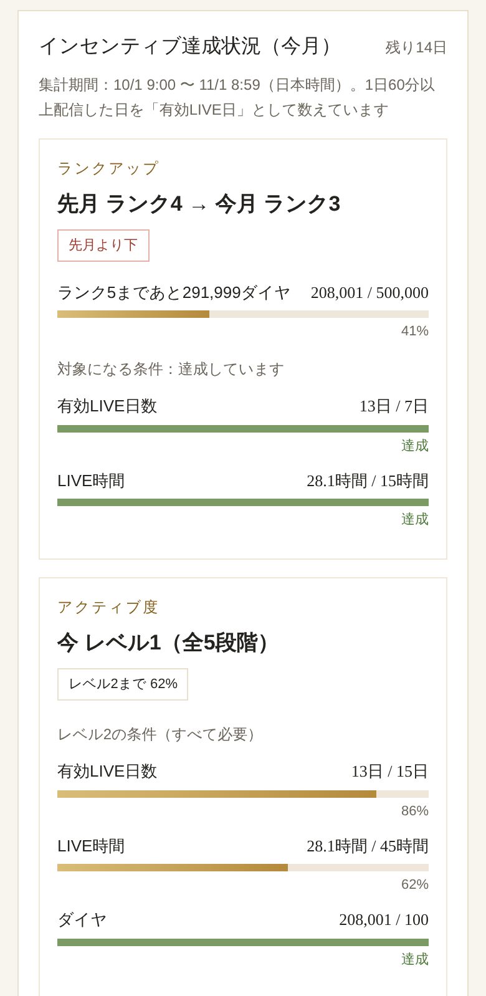
Task: Click the ランクアップ section heading
Action: pos(108,168)
